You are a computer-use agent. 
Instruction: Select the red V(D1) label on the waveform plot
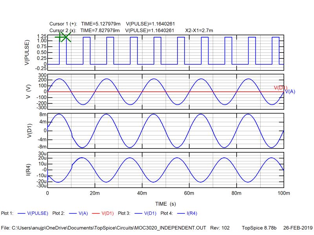(280, 87)
